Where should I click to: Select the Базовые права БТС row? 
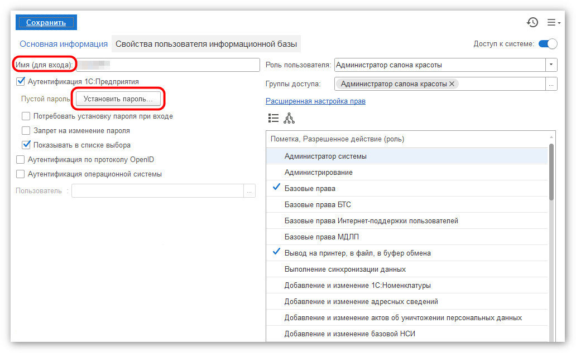point(407,204)
